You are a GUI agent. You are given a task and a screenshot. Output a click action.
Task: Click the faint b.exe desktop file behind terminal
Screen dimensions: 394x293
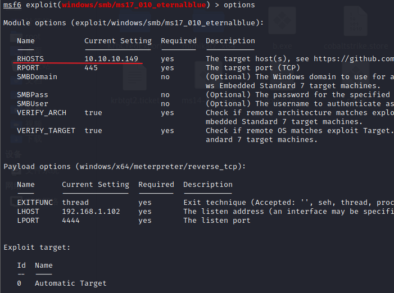tap(282, 28)
